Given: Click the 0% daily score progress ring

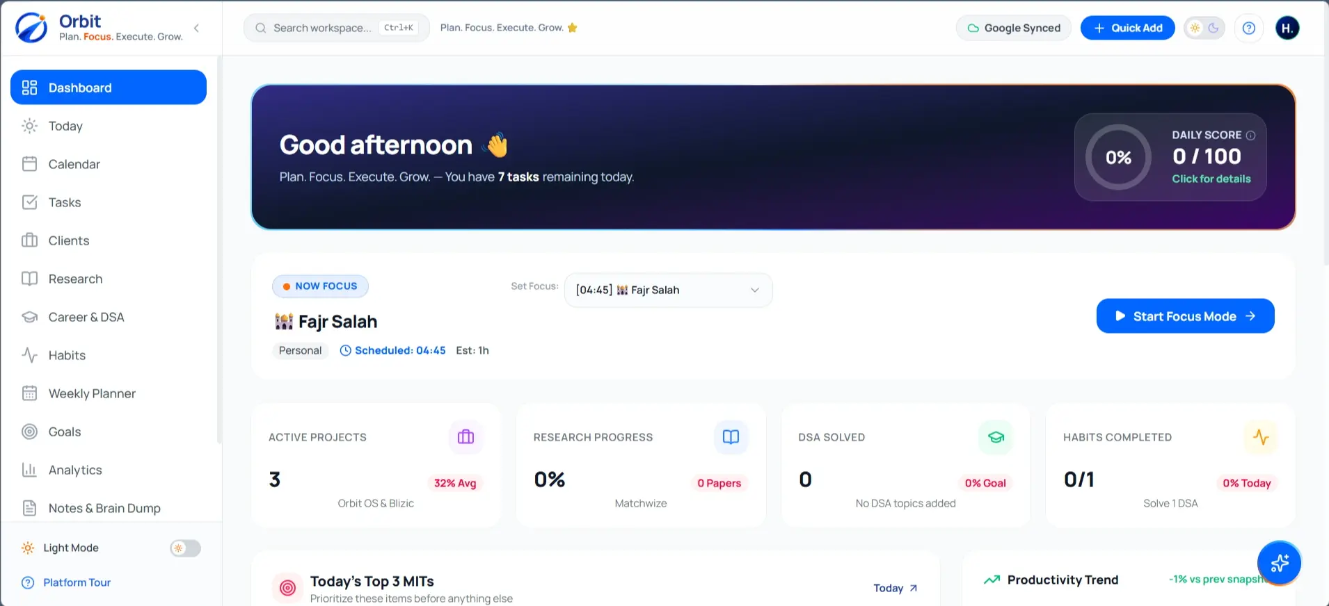Looking at the screenshot, I should coord(1119,157).
